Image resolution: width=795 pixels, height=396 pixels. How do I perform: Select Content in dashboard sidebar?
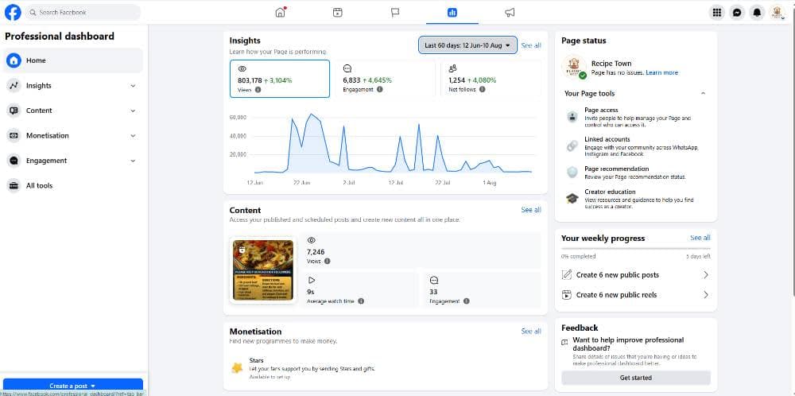pyautogui.click(x=73, y=111)
